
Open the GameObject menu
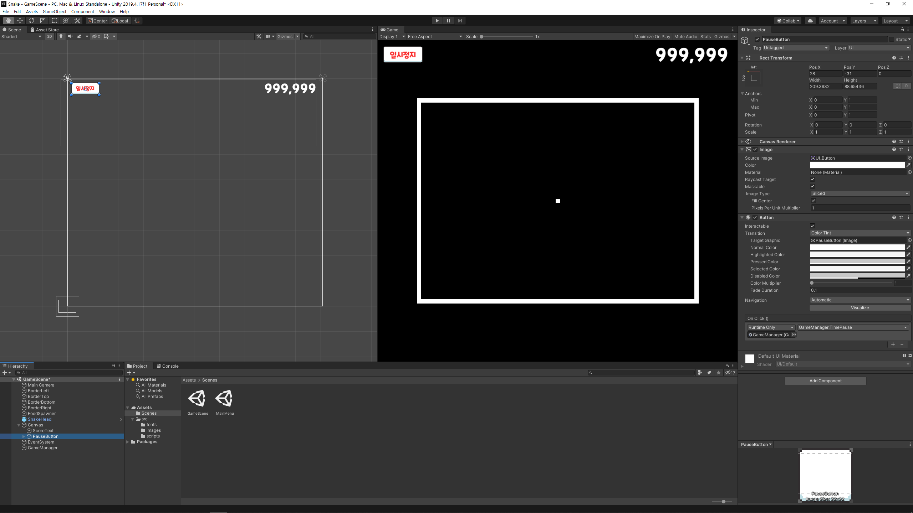pos(54,11)
